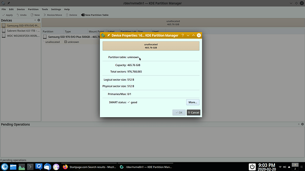Switch to Startpage Firefox window task
This screenshot has height=171, width=305.
[89, 167]
